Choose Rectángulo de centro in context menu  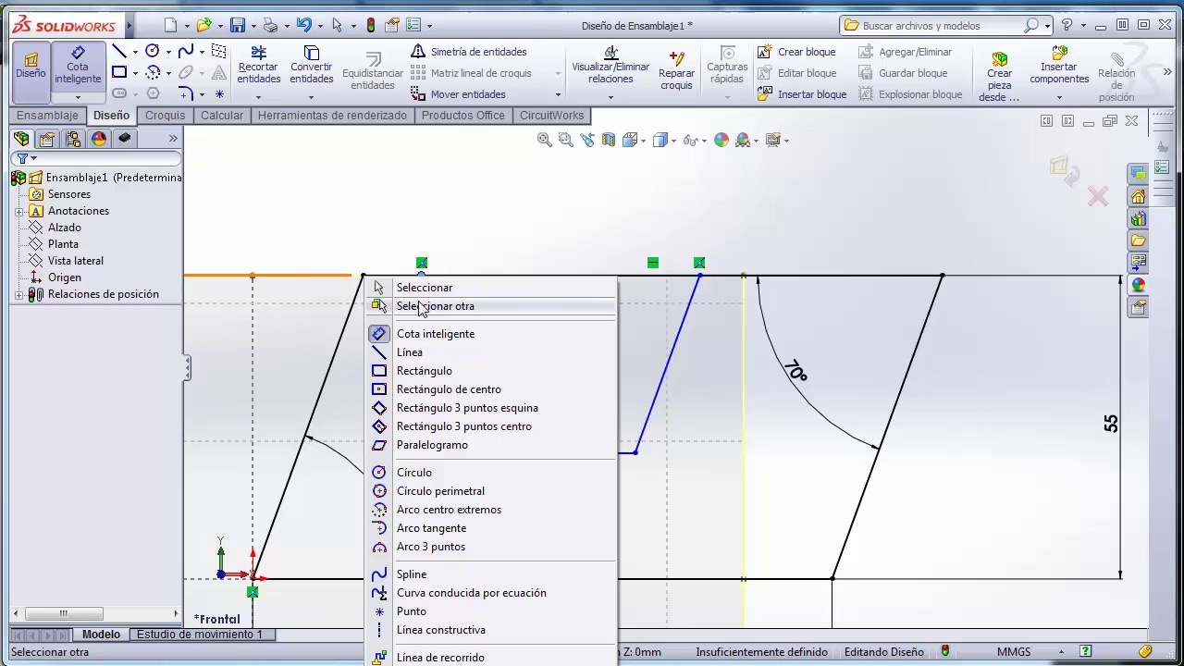pyautogui.click(x=491, y=389)
